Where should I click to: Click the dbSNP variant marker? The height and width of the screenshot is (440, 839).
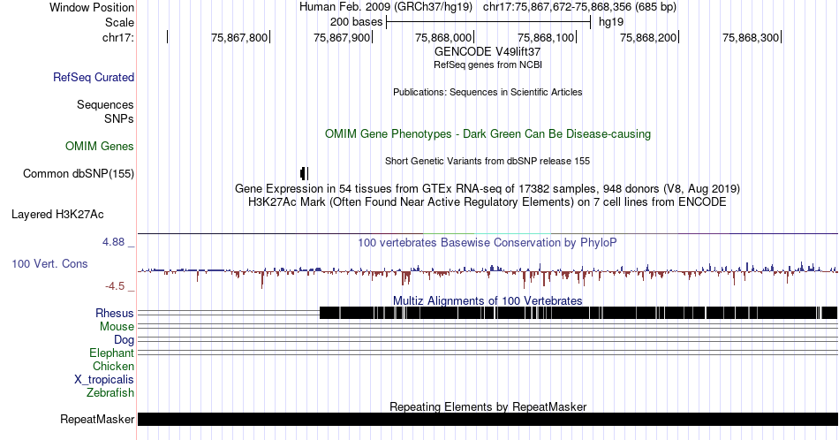[304, 173]
